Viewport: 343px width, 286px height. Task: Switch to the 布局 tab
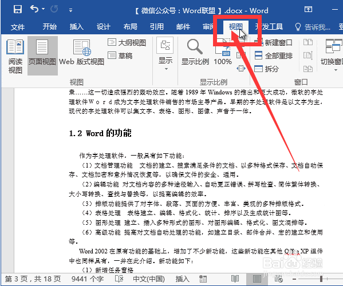130,27
